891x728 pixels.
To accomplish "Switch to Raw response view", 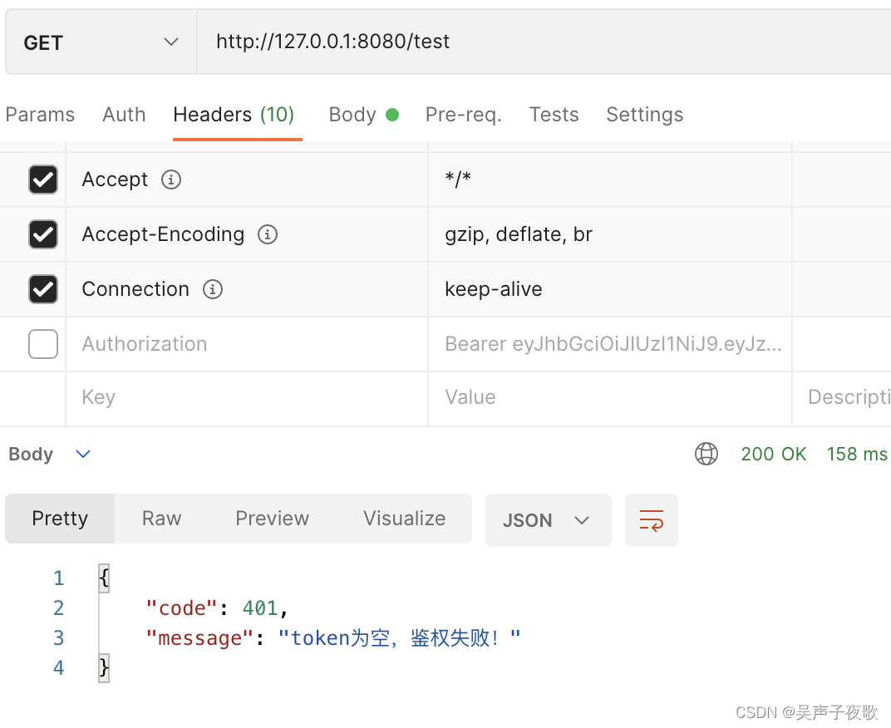I will click(x=161, y=519).
